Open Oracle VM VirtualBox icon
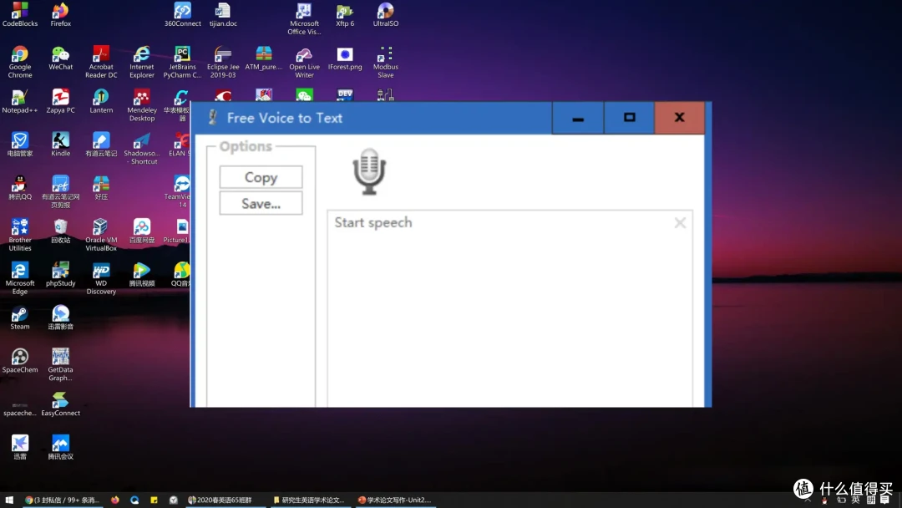Image resolution: width=902 pixels, height=508 pixels. pos(101,235)
